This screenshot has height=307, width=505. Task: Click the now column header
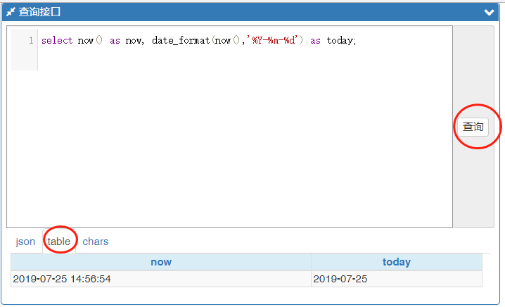pyautogui.click(x=161, y=262)
